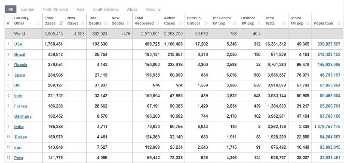The width and height of the screenshot is (344, 163).
Task: Select Italy total deaths 33,142
Action: 101,96
